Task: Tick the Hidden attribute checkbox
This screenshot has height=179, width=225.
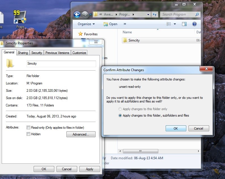Action: pos(29,134)
